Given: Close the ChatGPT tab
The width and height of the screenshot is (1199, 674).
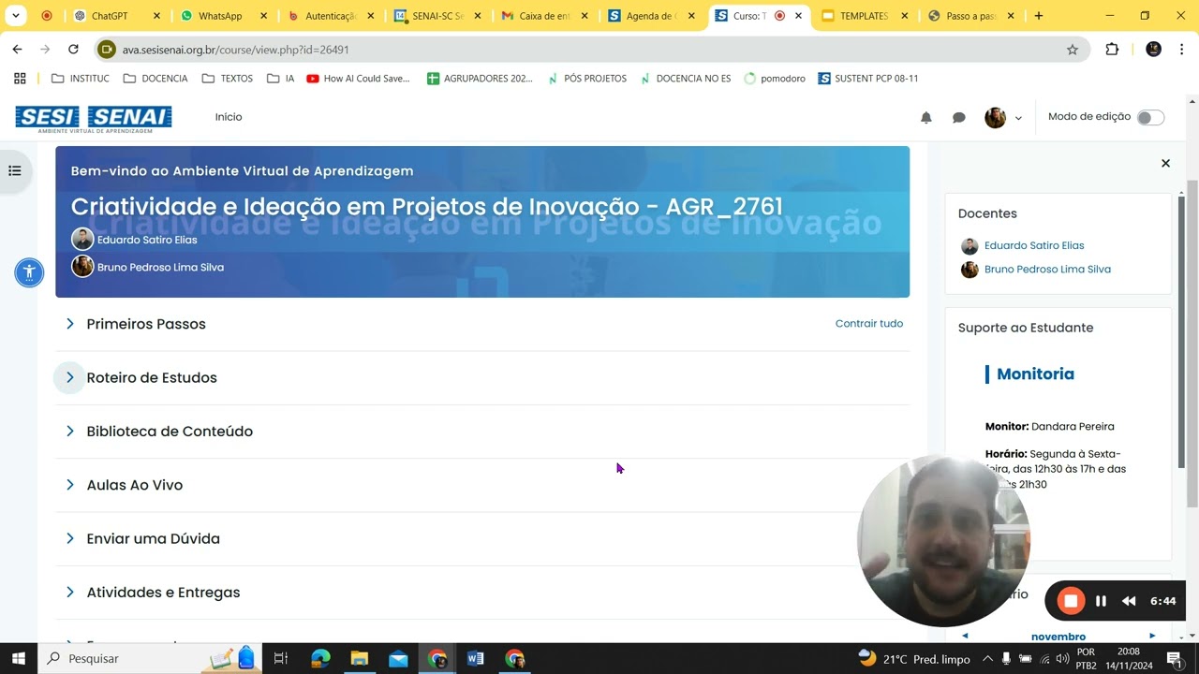Looking at the screenshot, I should pos(156,16).
